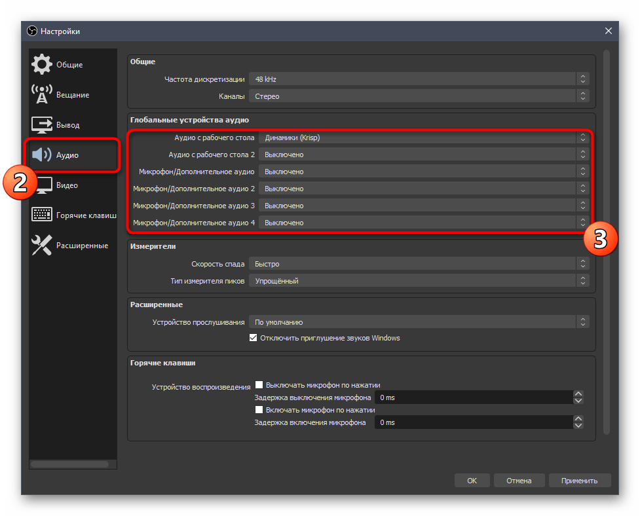Click the OK button
This screenshot has width=640, height=516.
(472, 481)
